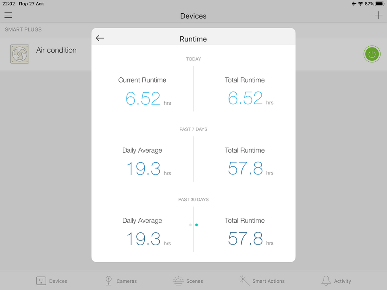Tap the Devices page title
Viewport: 387px width, 290px height.
click(x=193, y=16)
